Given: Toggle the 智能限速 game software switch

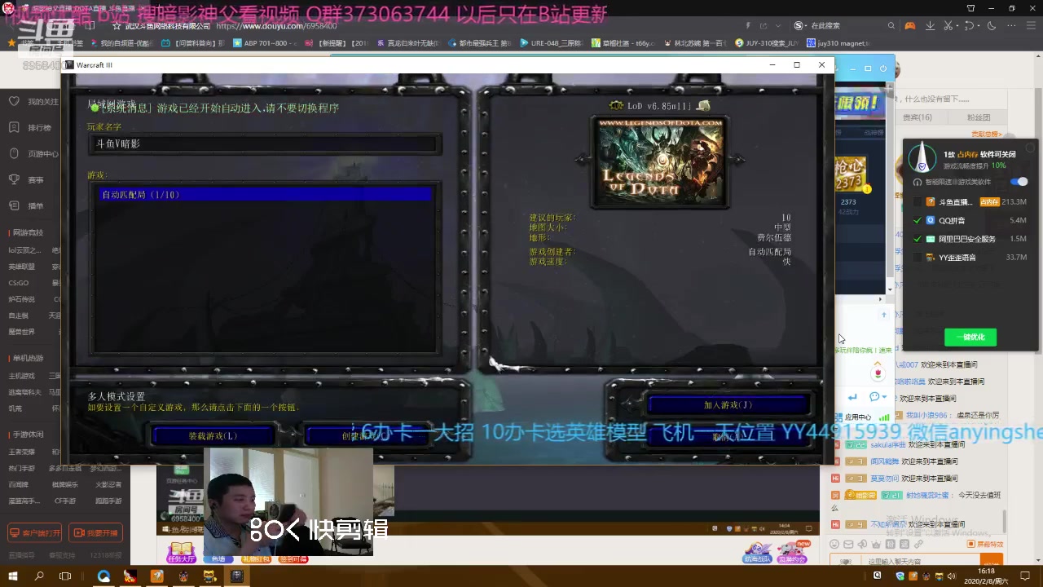Looking at the screenshot, I should [x=1019, y=182].
